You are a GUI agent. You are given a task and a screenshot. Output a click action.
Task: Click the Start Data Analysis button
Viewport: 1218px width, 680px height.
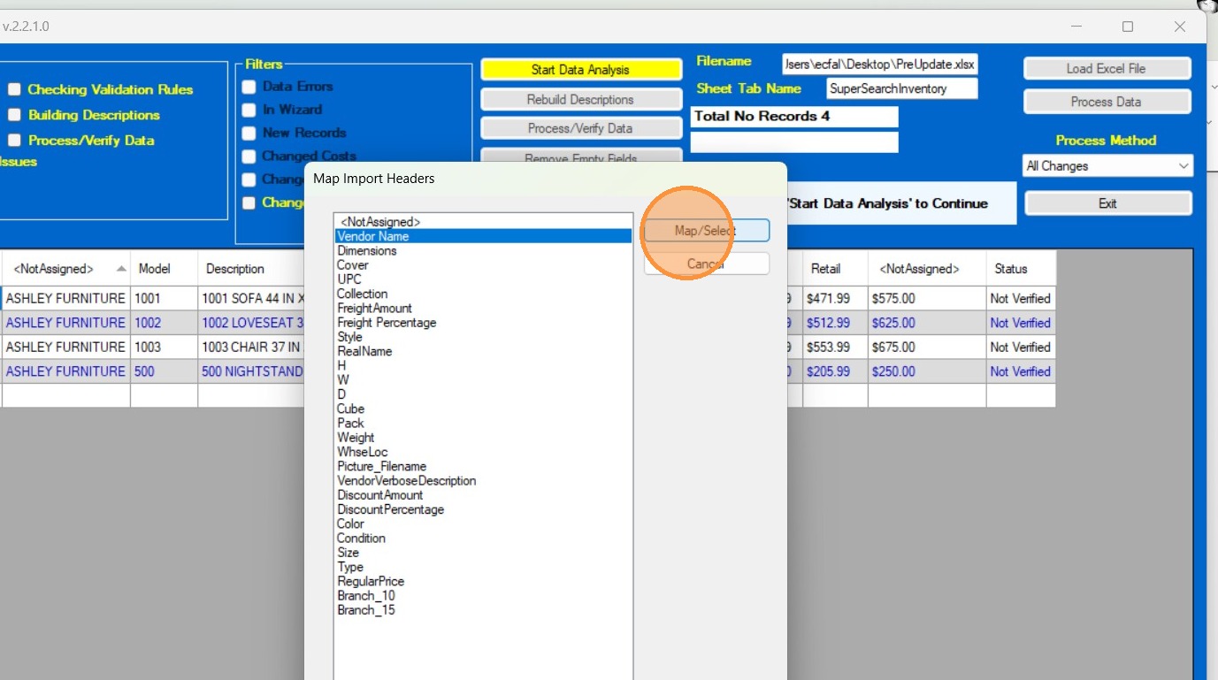tap(580, 70)
